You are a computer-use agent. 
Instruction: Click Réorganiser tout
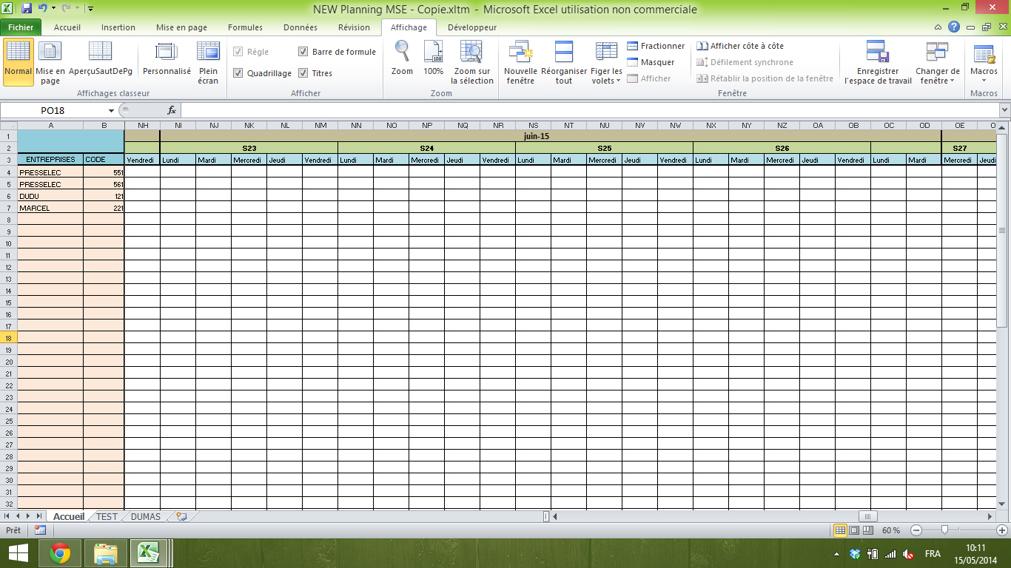pos(564,63)
